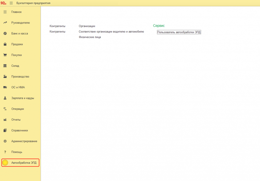Screen dimensions: 260x181
Task: Open the Физические лица link
Action: (x=90, y=37)
